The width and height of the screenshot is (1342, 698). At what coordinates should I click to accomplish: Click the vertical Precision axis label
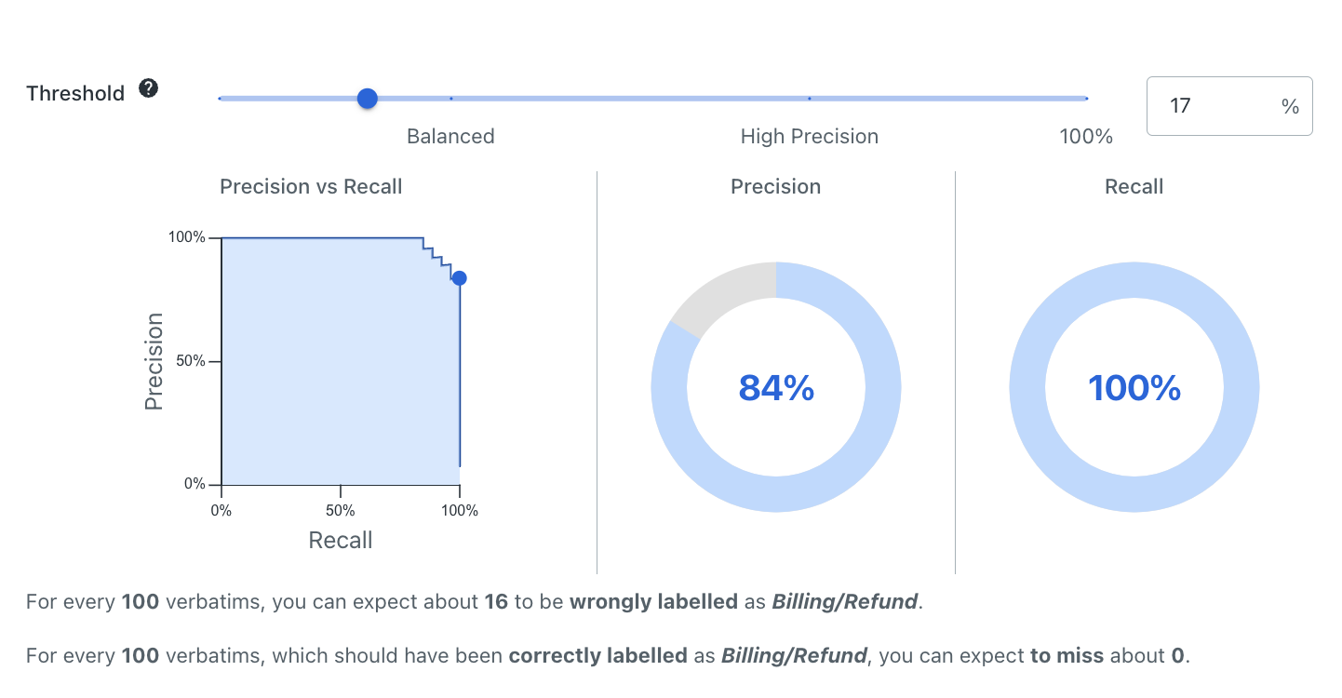click(x=154, y=361)
